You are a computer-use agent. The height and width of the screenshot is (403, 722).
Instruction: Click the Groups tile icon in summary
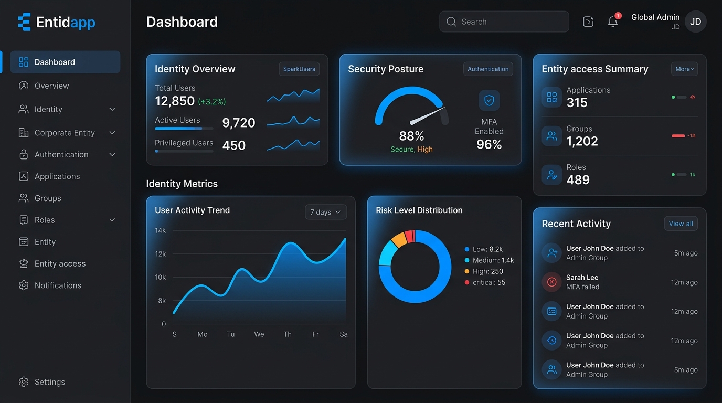(552, 136)
